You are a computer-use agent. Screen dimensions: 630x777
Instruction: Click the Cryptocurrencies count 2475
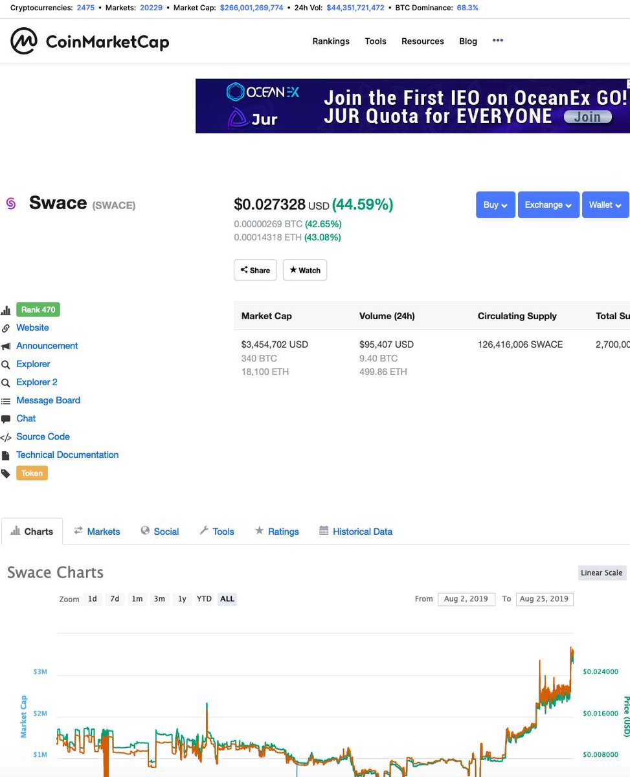pyautogui.click(x=85, y=8)
